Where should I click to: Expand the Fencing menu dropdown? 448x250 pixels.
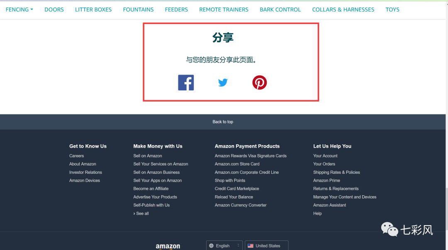pyautogui.click(x=19, y=10)
